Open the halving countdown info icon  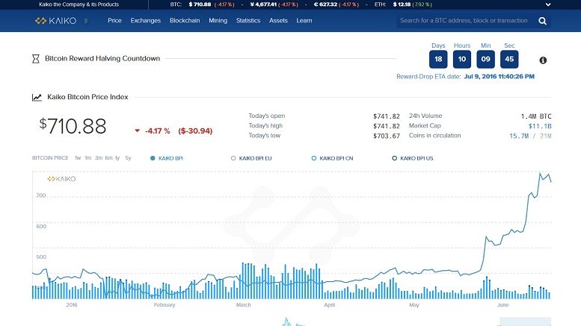(543, 60)
